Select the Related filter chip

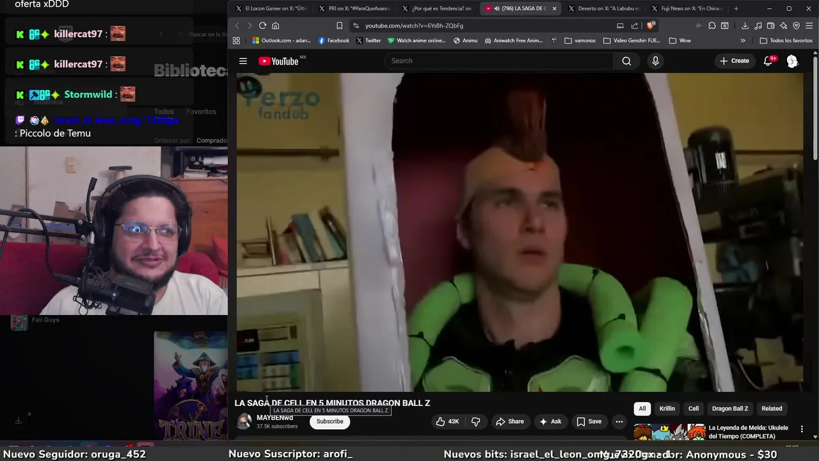[772, 408]
